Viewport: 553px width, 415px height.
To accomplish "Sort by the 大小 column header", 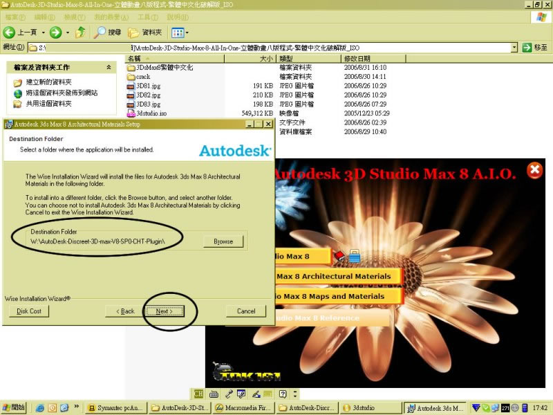I will click(250, 59).
